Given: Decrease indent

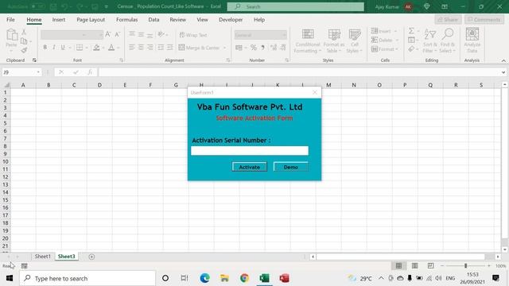Looking at the screenshot, I should pos(161,48).
